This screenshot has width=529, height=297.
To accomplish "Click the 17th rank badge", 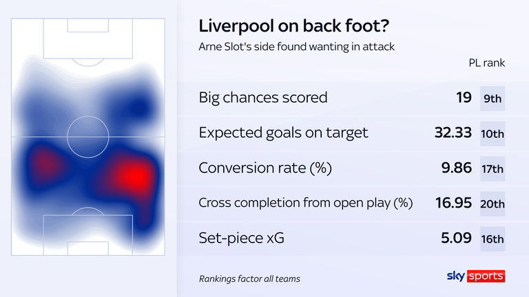I will pos(492,169).
